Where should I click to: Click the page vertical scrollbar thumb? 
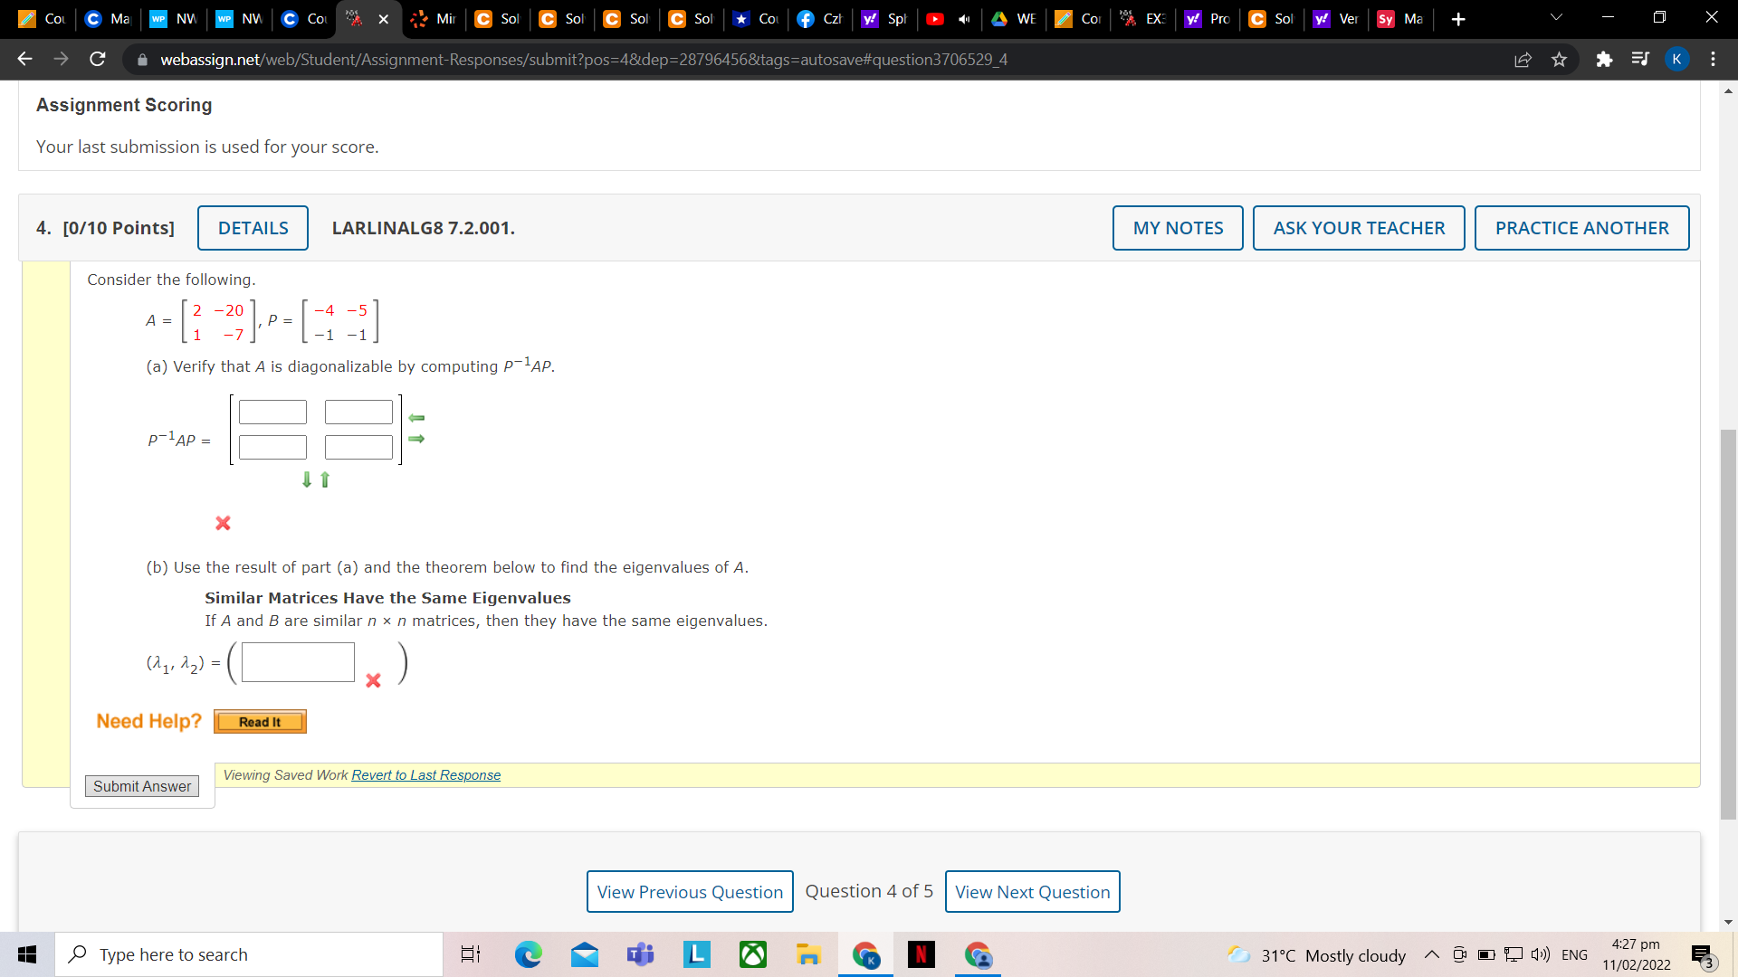(1727, 624)
